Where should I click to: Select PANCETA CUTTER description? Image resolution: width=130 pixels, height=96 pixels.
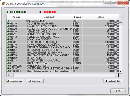pos(37,66)
